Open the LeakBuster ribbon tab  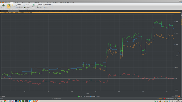pyautogui.click(x=55, y=3)
